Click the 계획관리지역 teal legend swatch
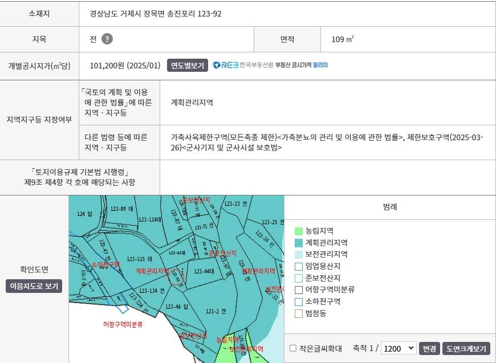This screenshot has height=363, width=496. tap(299, 243)
